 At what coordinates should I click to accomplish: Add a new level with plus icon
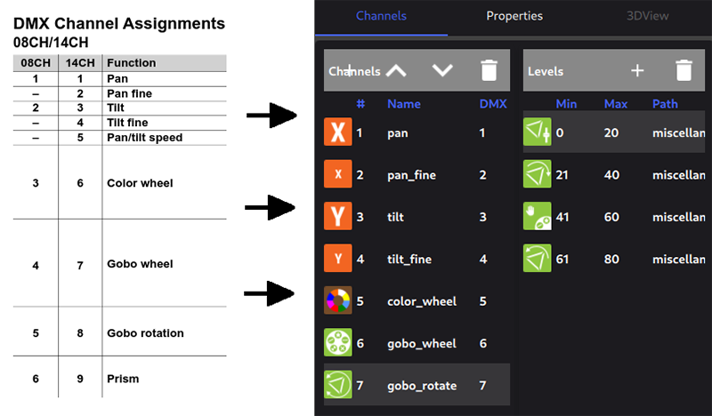[637, 70]
